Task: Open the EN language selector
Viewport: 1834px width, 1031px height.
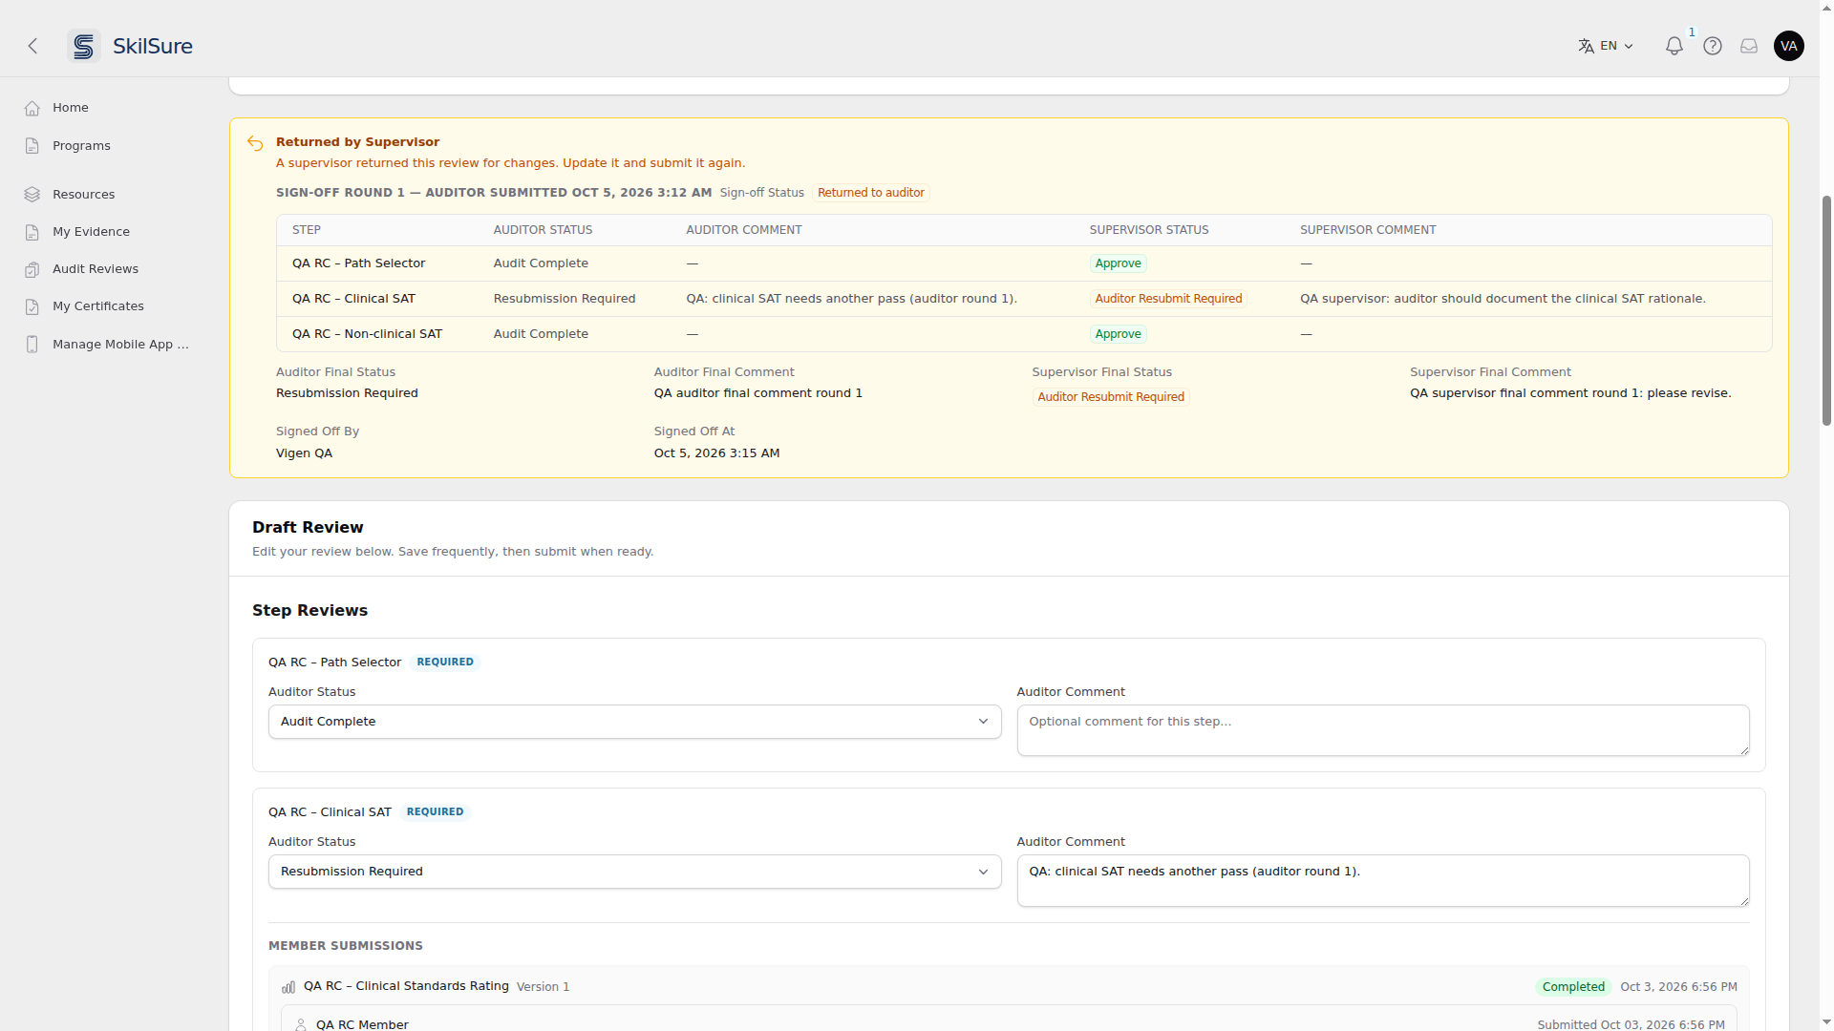Action: tap(1606, 46)
